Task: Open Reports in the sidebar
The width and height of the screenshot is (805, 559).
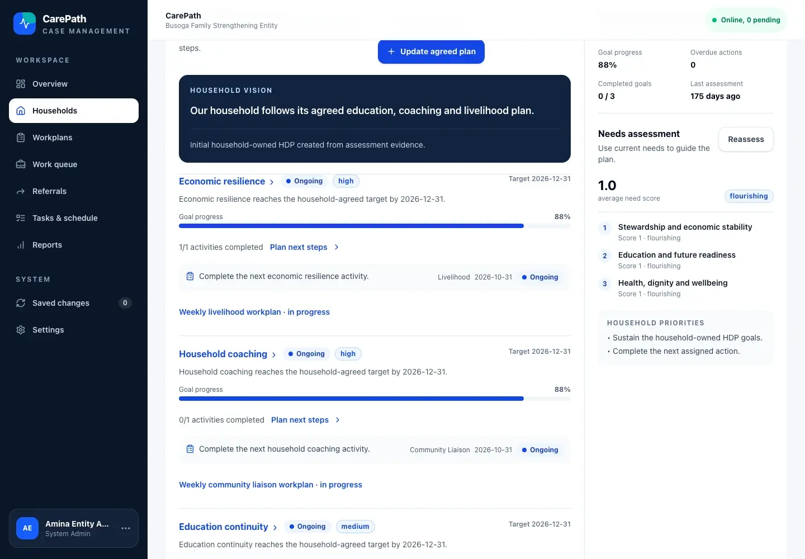Action: point(74,245)
